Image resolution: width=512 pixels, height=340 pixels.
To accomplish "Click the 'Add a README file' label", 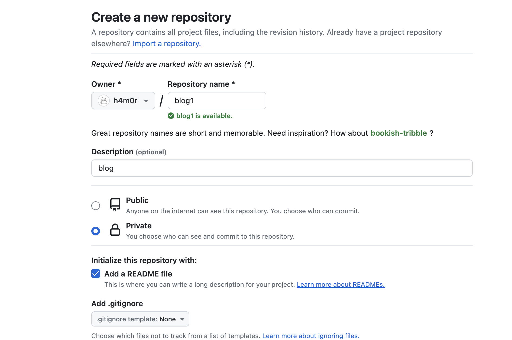I will 138,274.
